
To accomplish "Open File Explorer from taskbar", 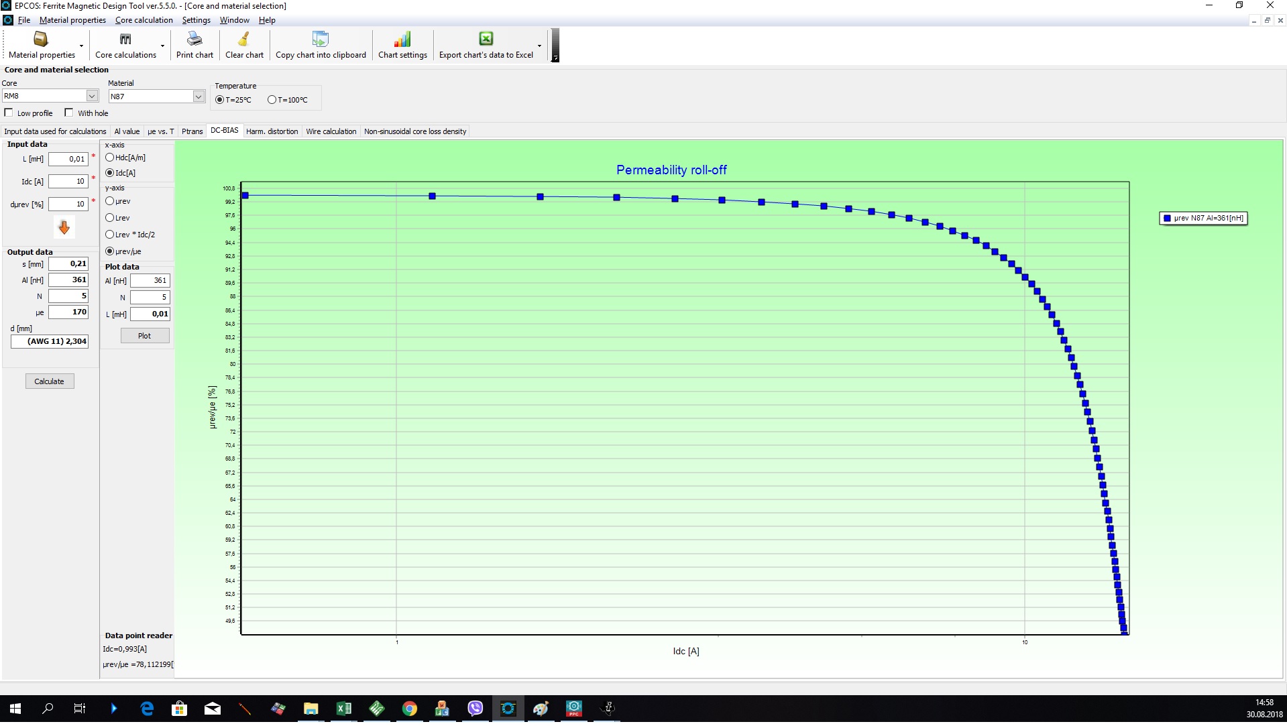I will pyautogui.click(x=311, y=709).
